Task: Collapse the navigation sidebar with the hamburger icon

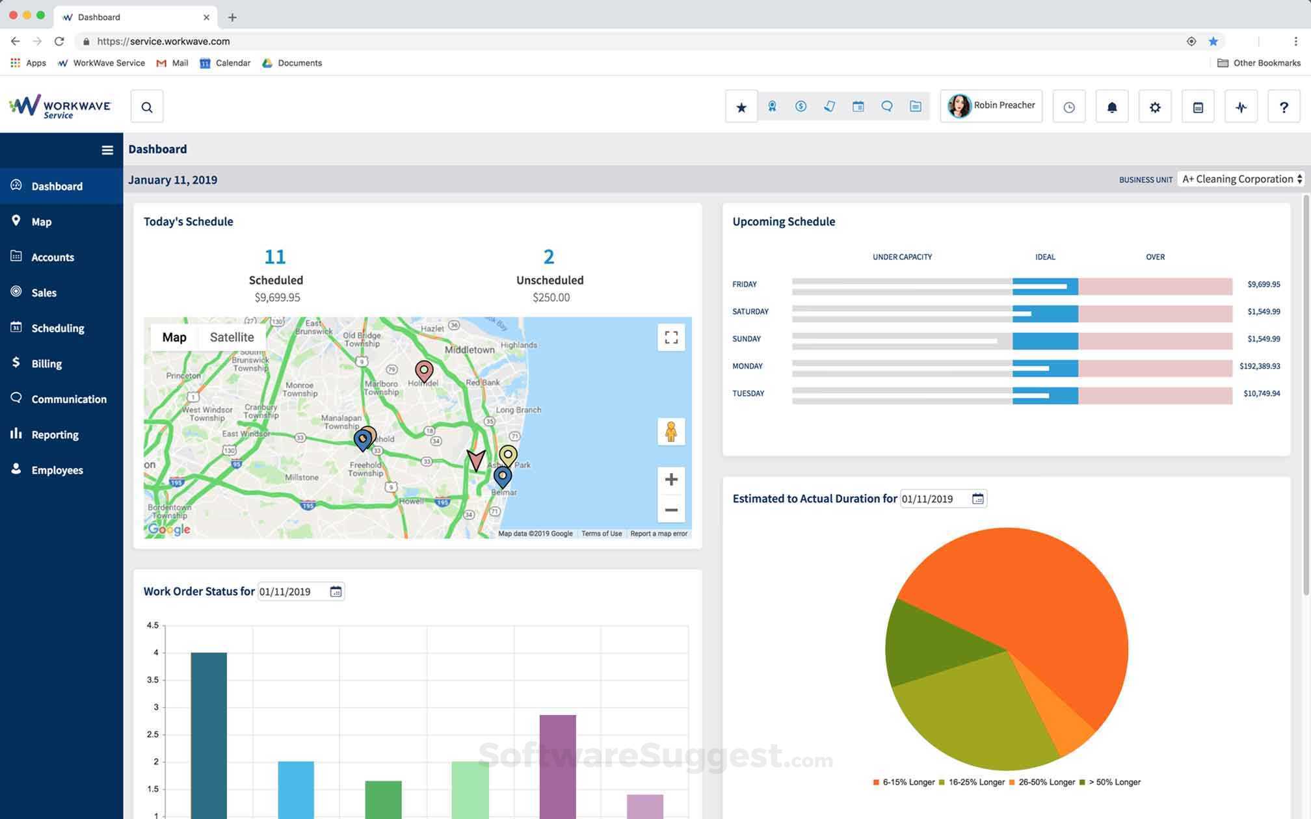Action: [x=107, y=149]
